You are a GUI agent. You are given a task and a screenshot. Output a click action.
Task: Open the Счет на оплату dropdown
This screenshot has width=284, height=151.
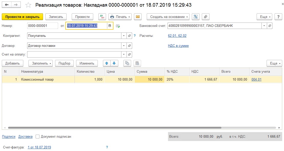pyautogui.click(x=124, y=54)
